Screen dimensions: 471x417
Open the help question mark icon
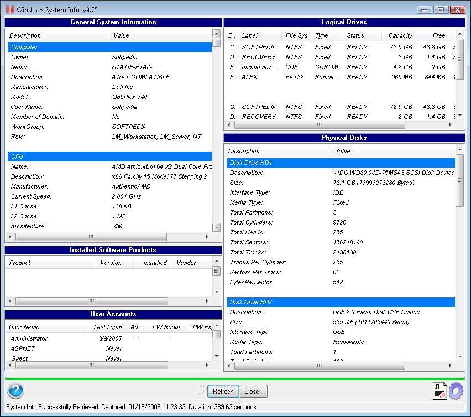(x=15, y=390)
